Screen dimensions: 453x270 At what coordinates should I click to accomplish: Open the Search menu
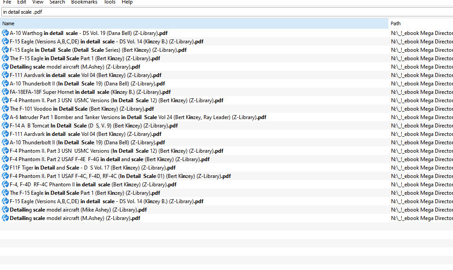[57, 2]
